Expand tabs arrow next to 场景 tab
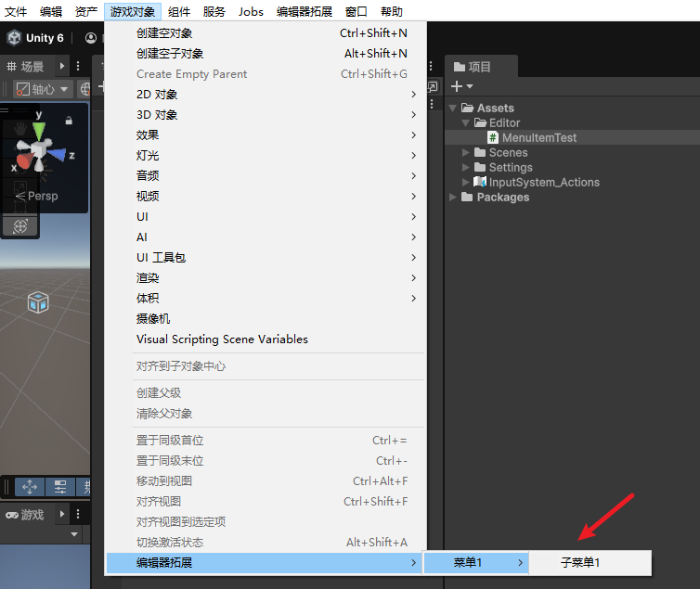The height and width of the screenshot is (589, 700). tap(62, 66)
